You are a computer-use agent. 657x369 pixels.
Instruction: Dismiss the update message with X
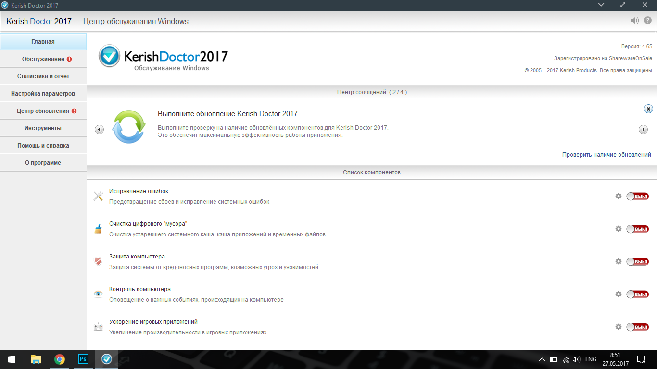[648, 109]
